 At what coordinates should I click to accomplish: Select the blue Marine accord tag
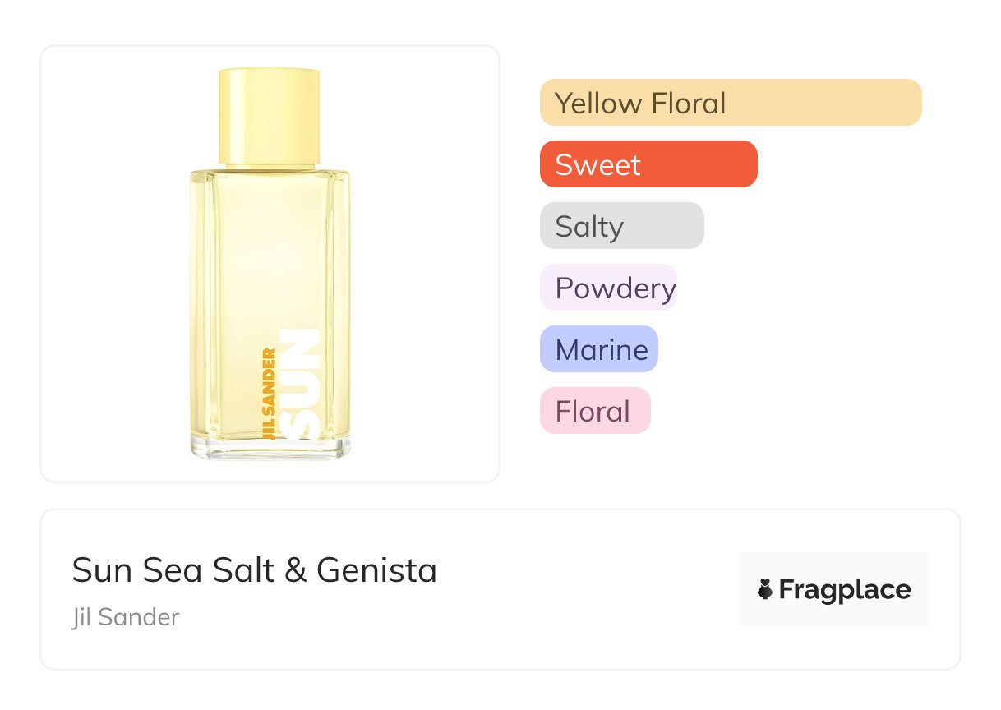tap(599, 349)
